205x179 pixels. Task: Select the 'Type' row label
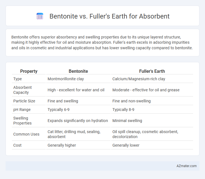17,79
